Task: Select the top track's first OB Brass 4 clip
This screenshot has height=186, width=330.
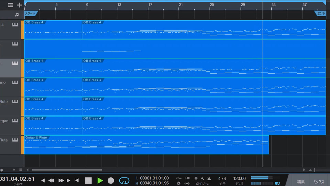Action: point(53,30)
